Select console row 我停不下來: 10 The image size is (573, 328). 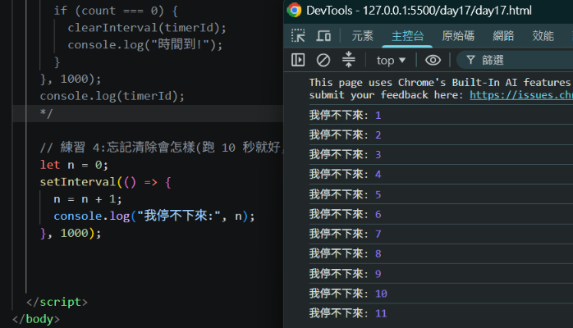pos(441,293)
